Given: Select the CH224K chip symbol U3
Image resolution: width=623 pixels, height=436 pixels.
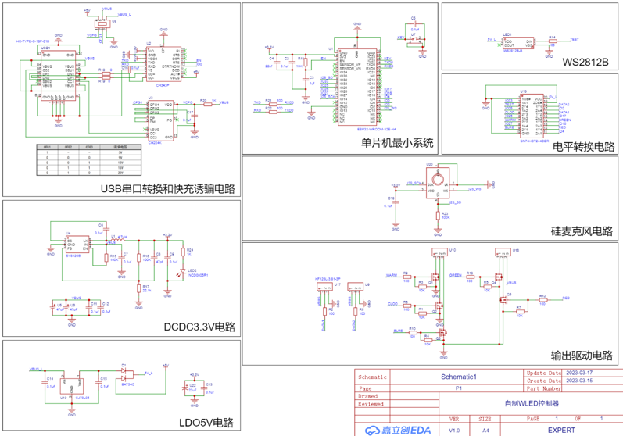Looking at the screenshot, I should (x=161, y=120).
